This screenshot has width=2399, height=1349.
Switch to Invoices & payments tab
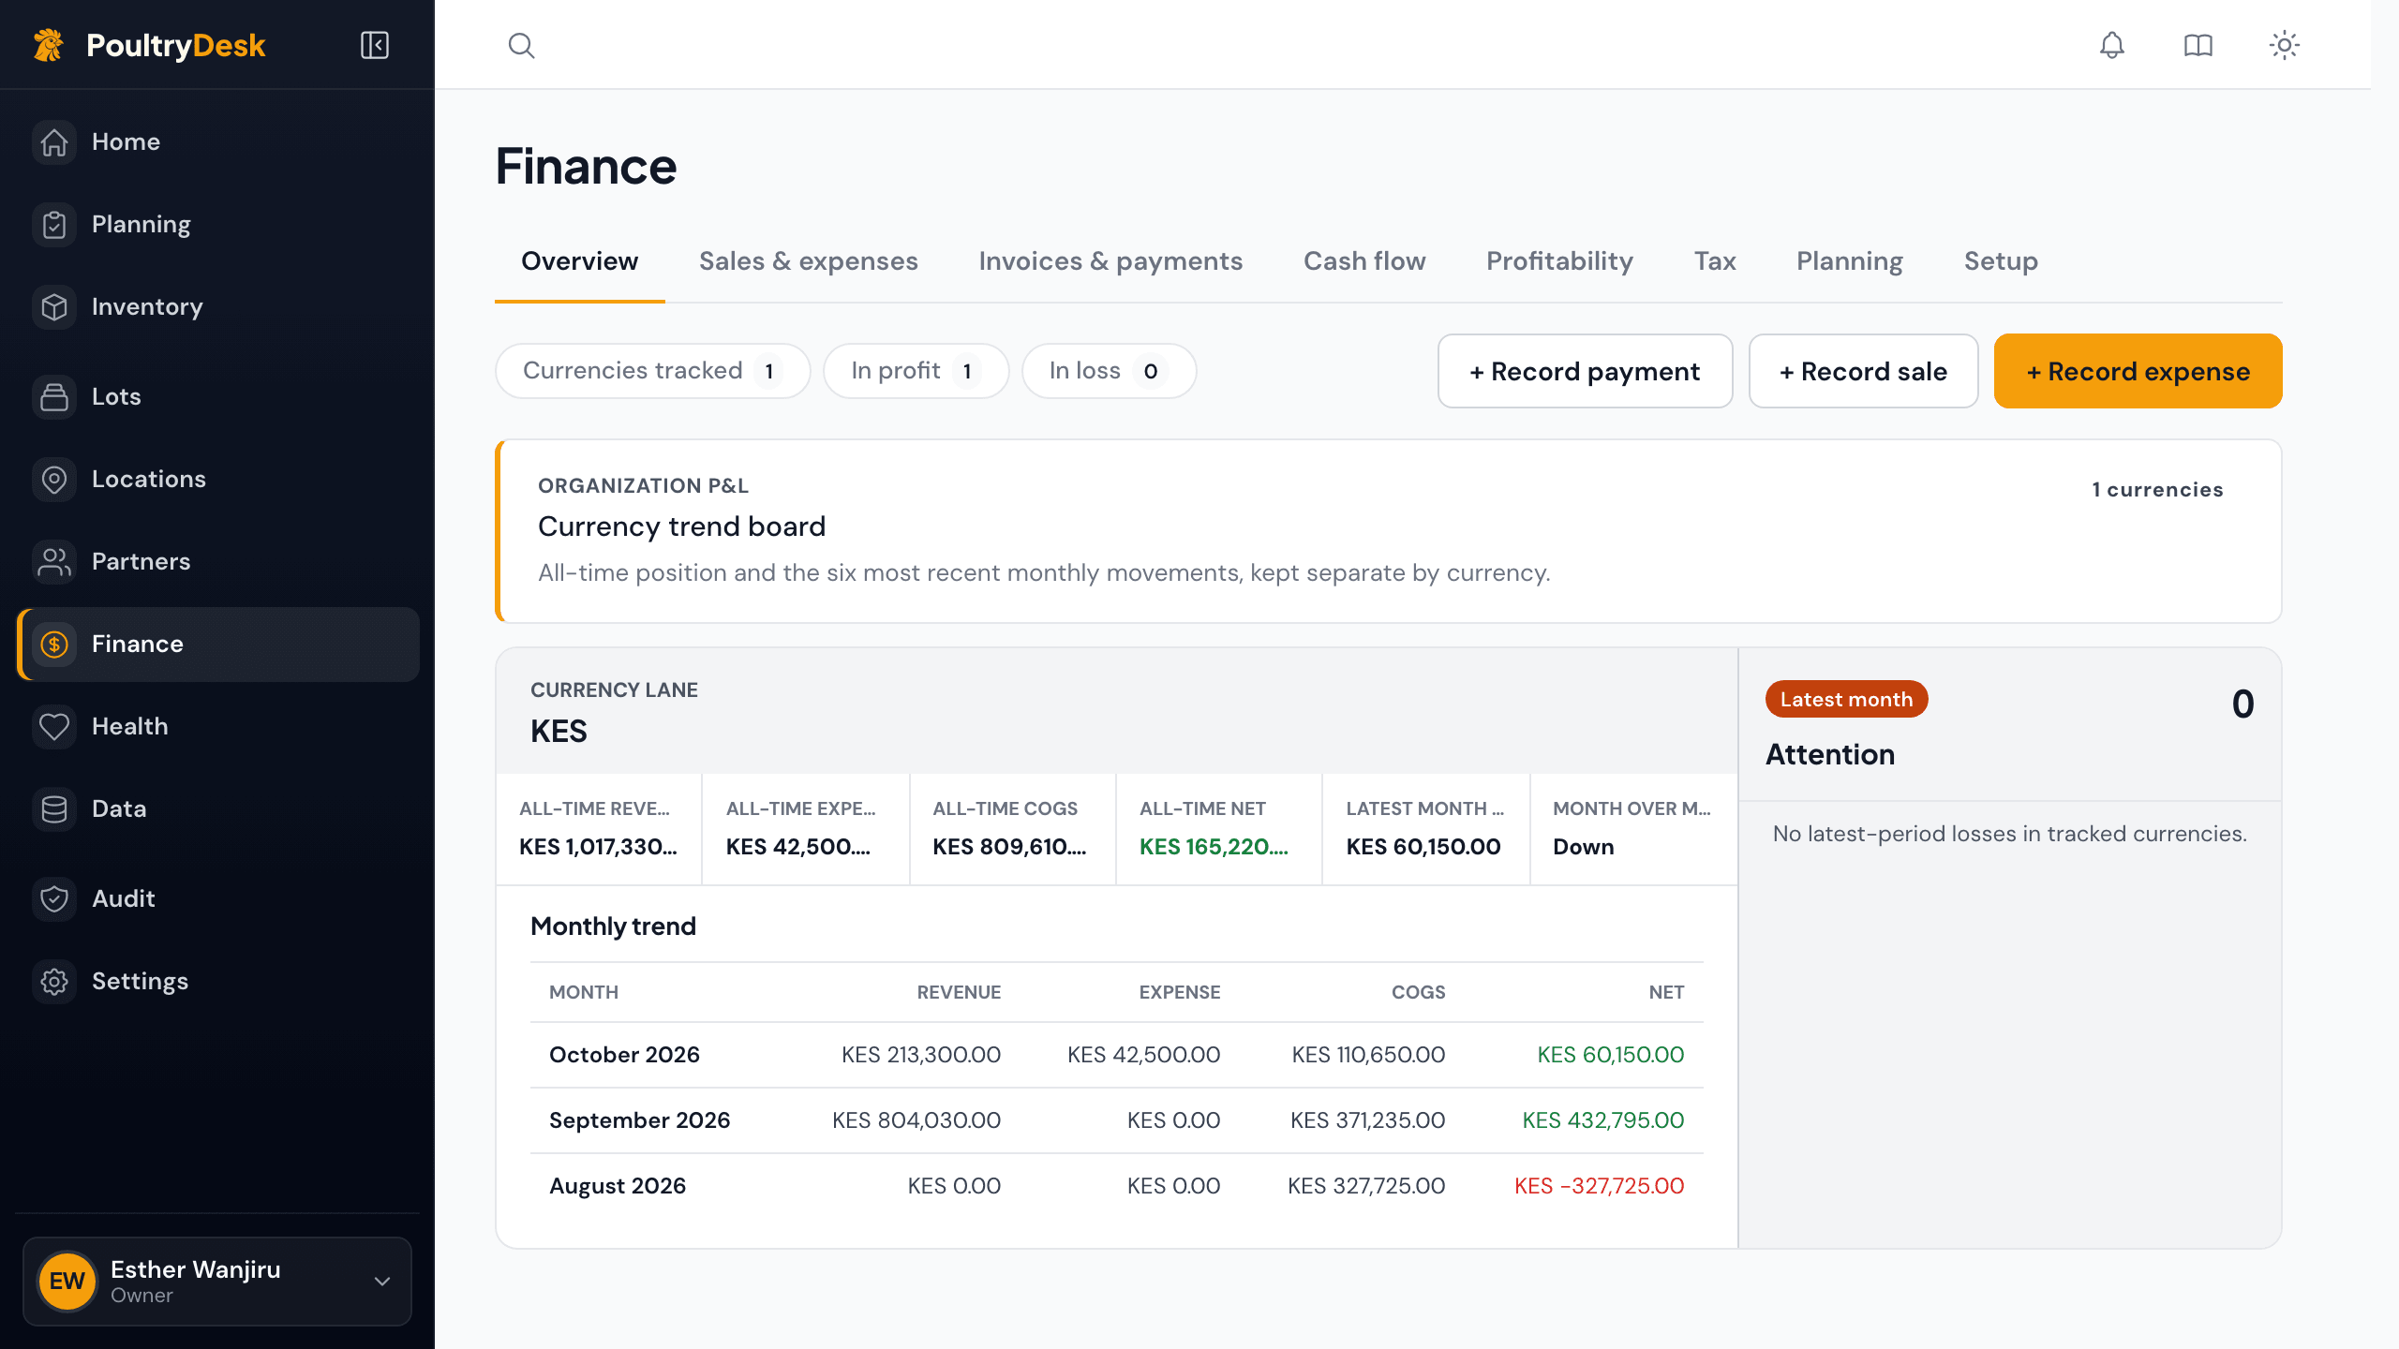(x=1110, y=261)
